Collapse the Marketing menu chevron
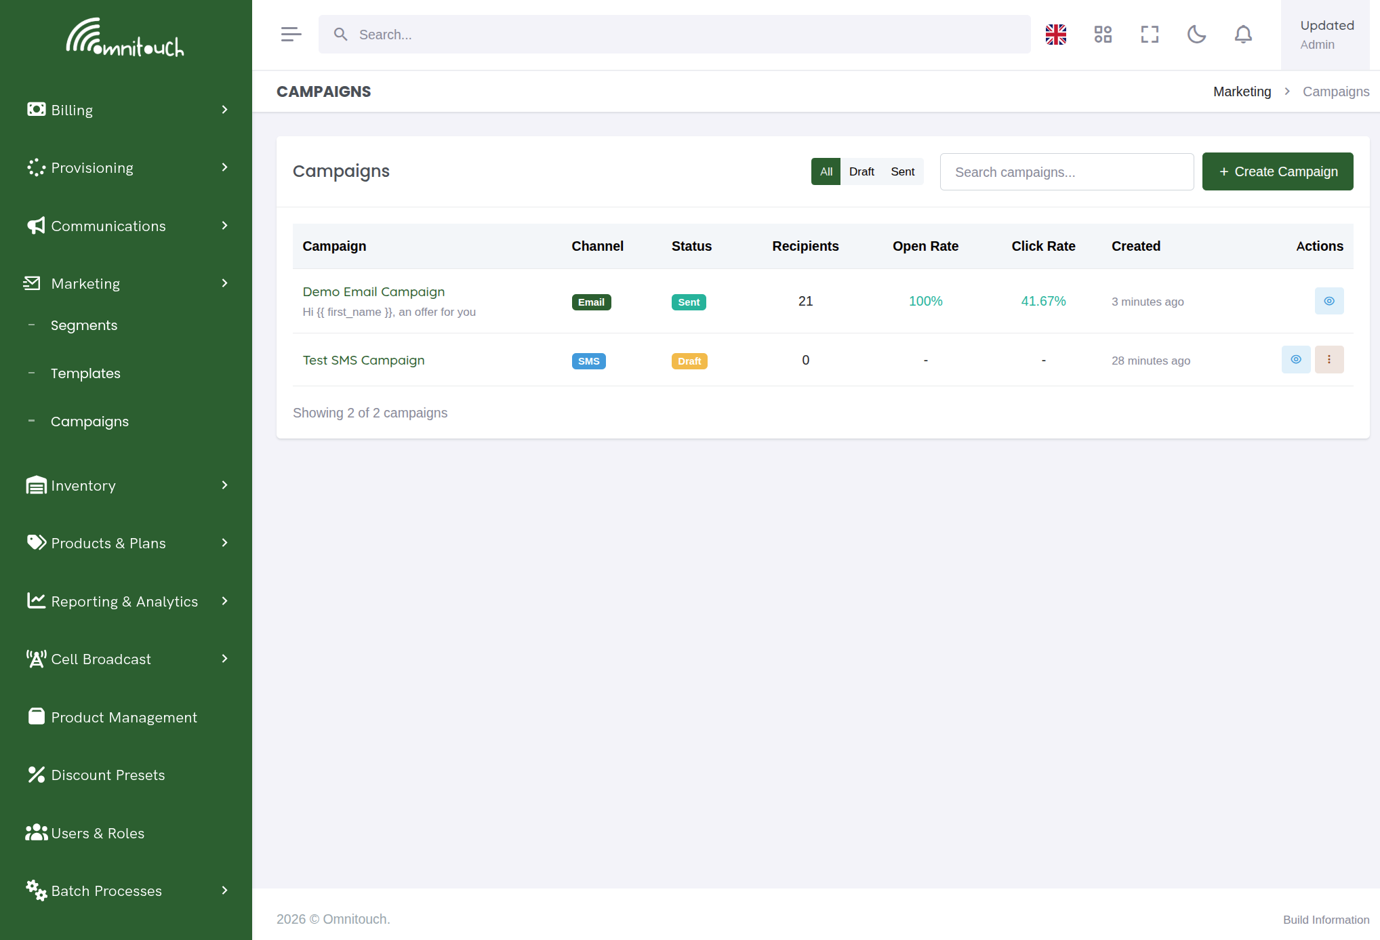This screenshot has width=1380, height=940. [x=225, y=283]
